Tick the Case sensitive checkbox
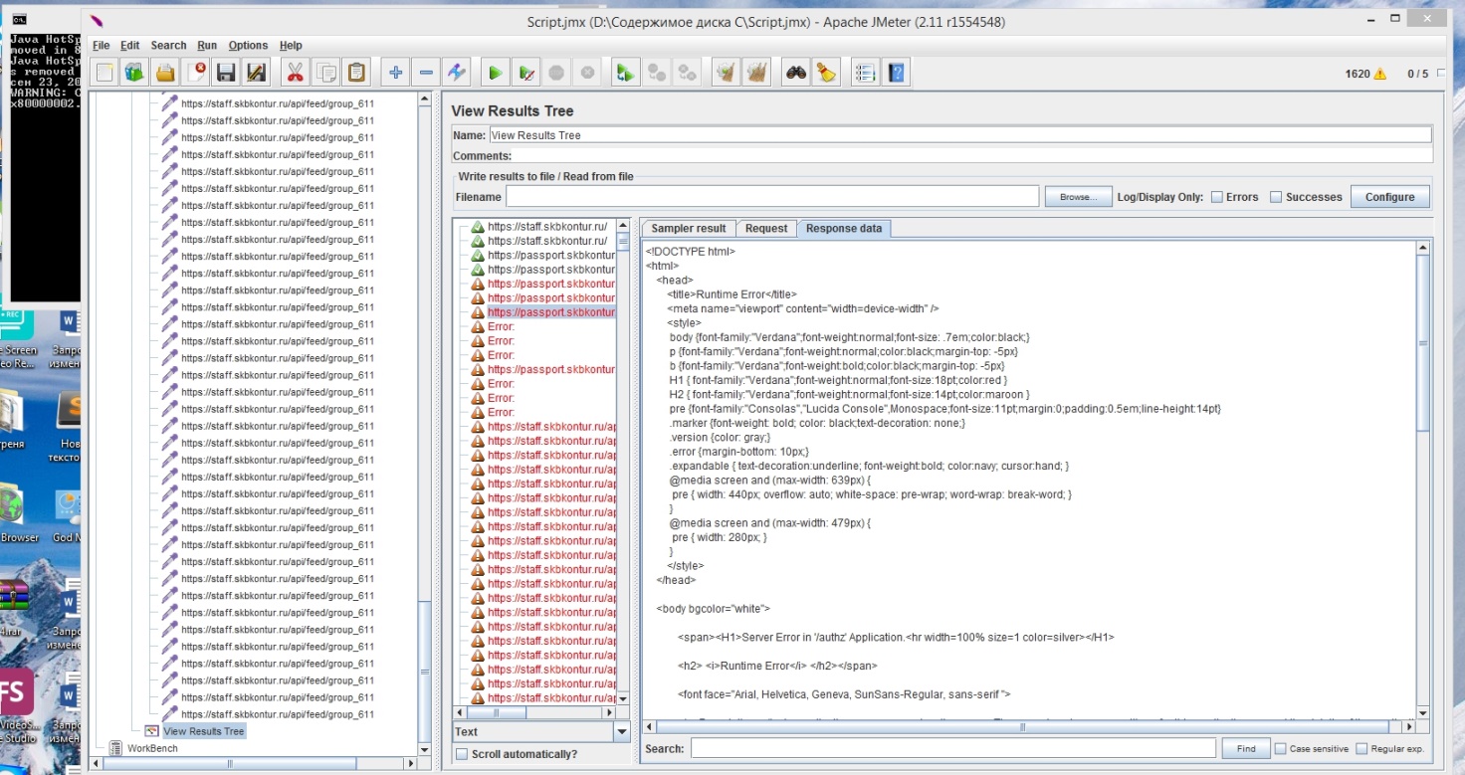Viewport: 1465px width, 775px height. [1279, 748]
